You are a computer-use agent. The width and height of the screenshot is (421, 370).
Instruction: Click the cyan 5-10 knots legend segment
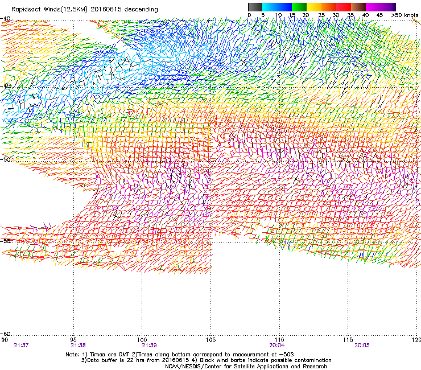(x=269, y=7)
